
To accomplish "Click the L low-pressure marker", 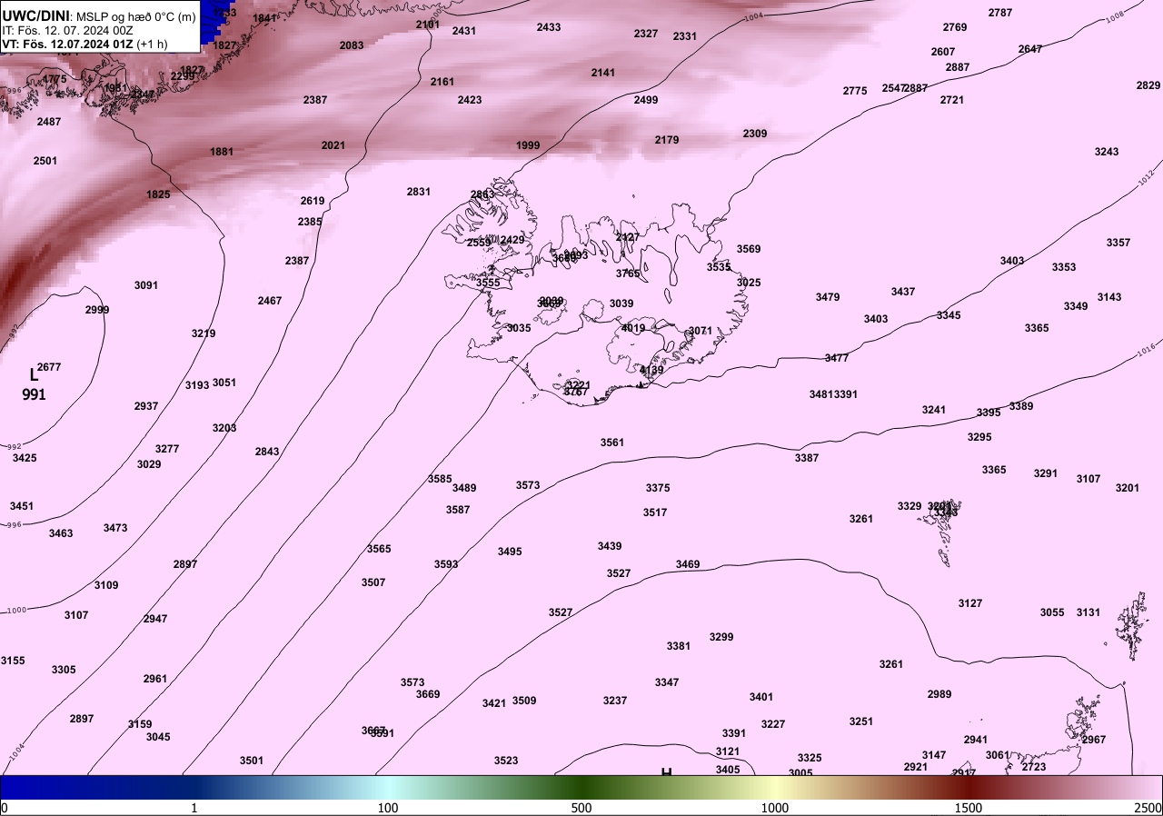I will (34, 374).
